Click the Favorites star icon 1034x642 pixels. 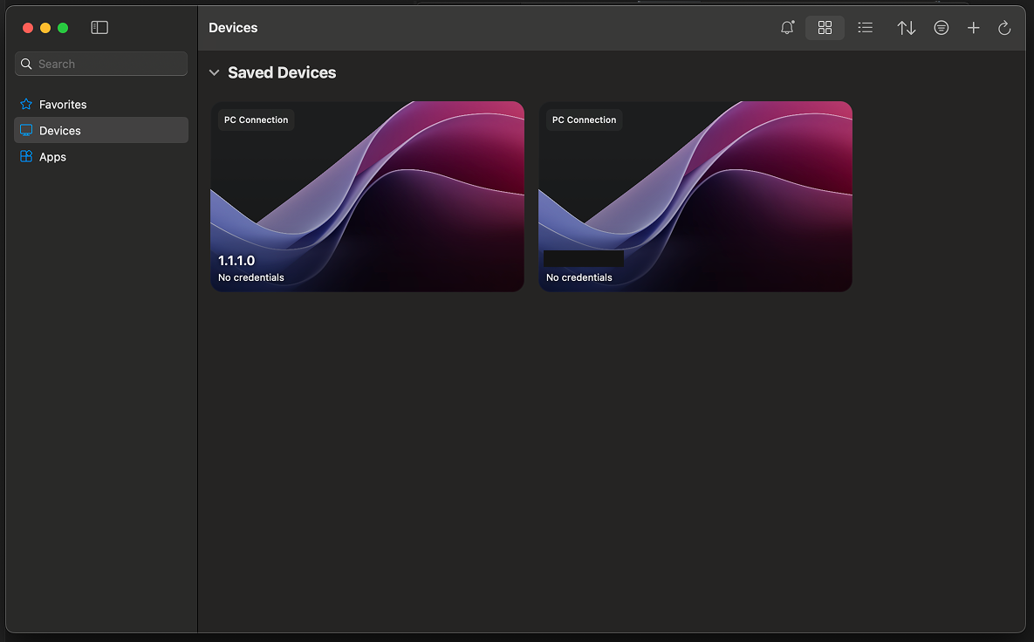click(x=25, y=104)
